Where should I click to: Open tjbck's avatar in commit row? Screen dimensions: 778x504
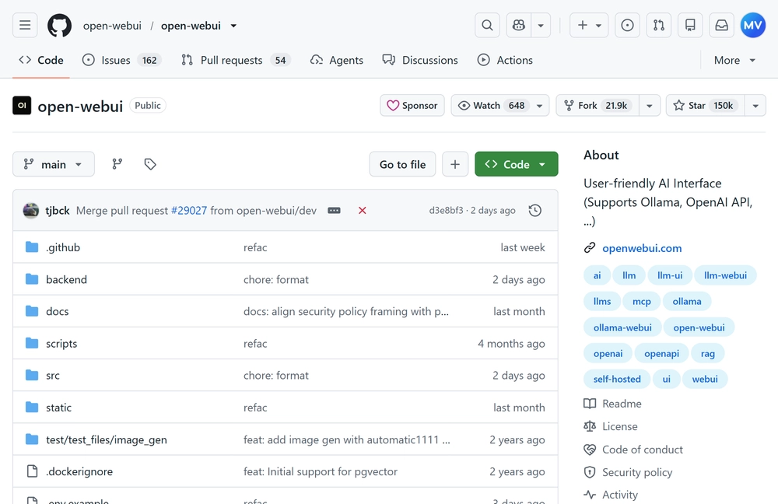pyautogui.click(x=31, y=210)
